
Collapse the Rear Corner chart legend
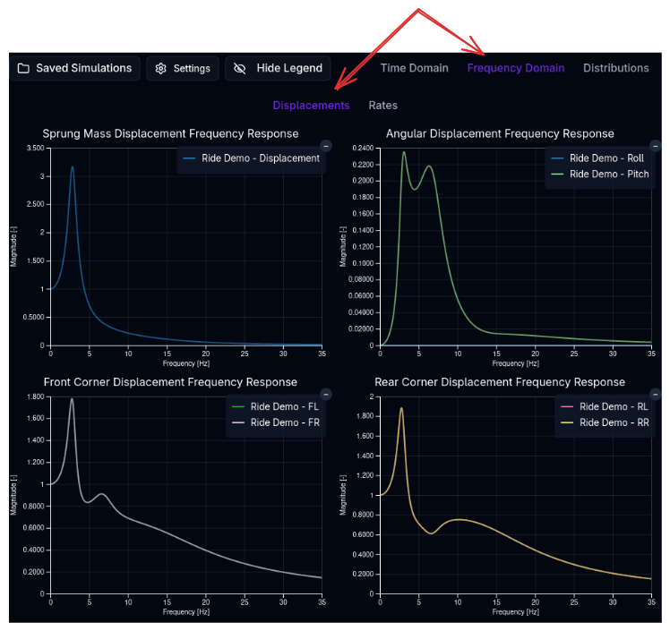pyautogui.click(x=656, y=395)
